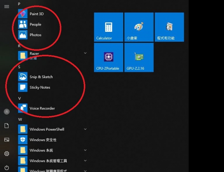
Task: Open the Calculator tile
Action: point(109,27)
